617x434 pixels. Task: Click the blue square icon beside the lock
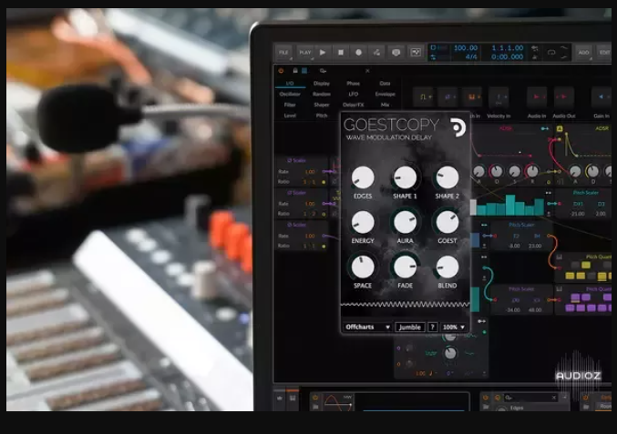[304, 71]
